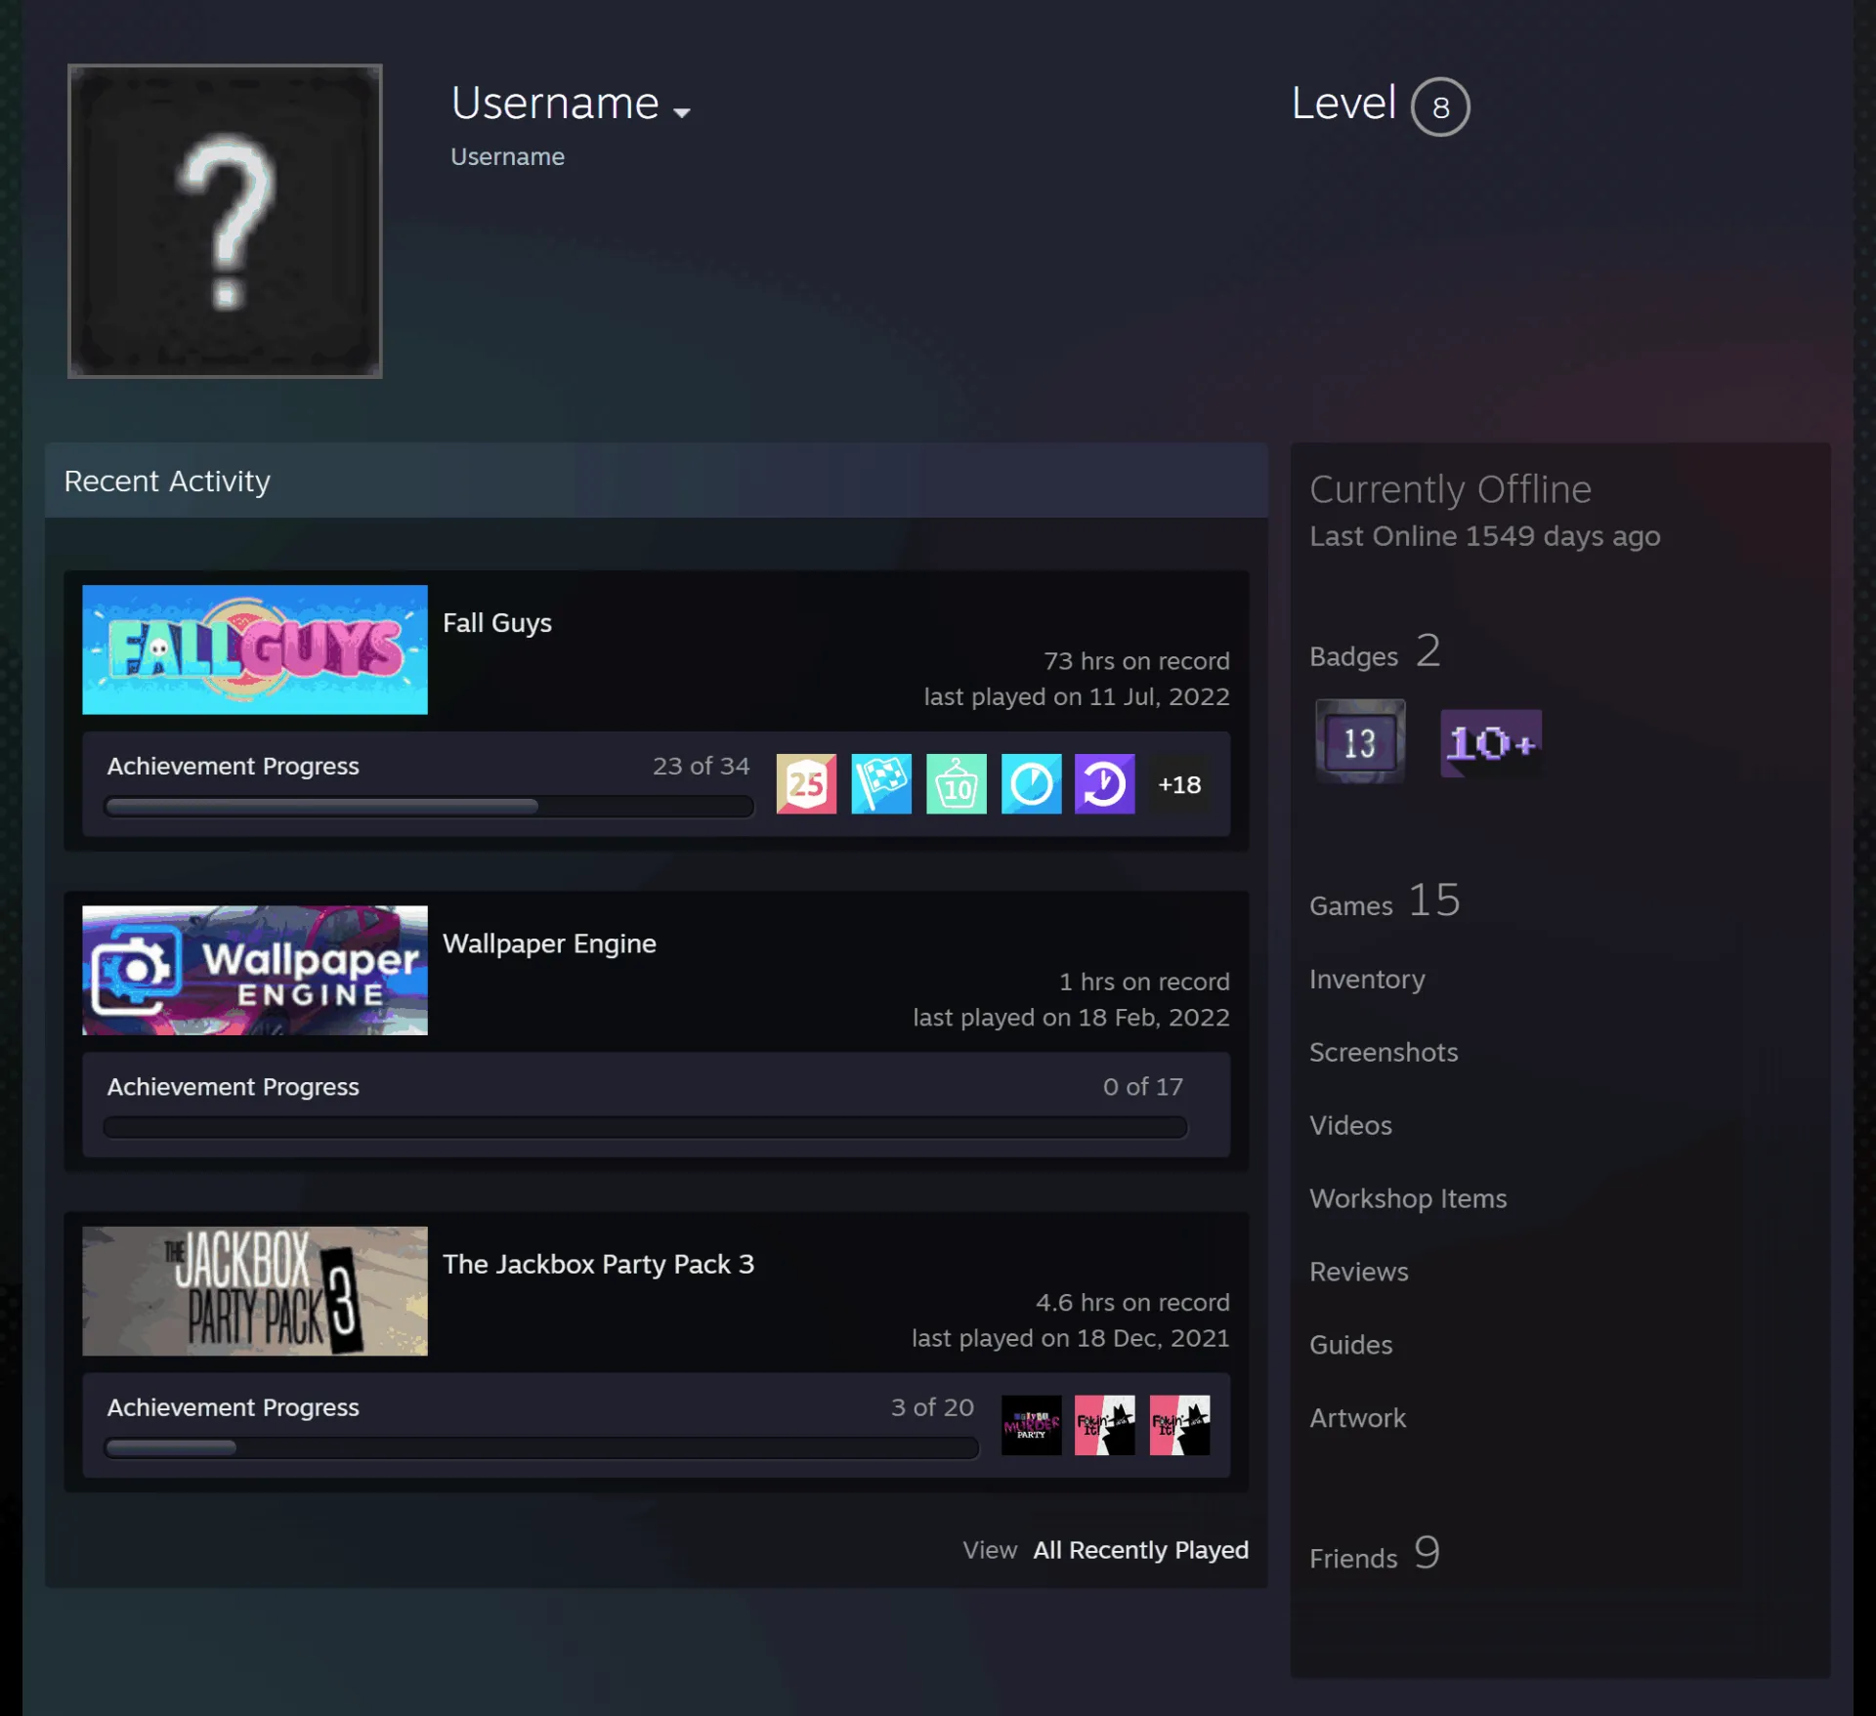The width and height of the screenshot is (1876, 1716).
Task: Click Fall Guys achievement progress bar
Action: coord(429,807)
